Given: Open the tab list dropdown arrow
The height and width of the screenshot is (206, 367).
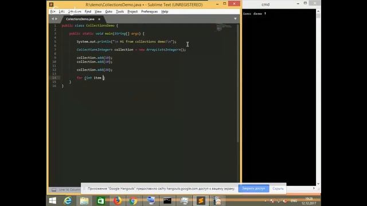Looking at the screenshot, I should pos(235,19).
